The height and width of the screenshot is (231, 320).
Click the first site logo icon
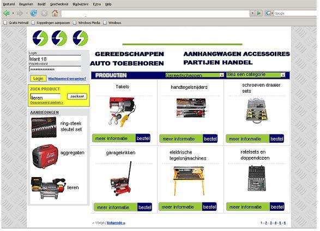click(x=40, y=38)
